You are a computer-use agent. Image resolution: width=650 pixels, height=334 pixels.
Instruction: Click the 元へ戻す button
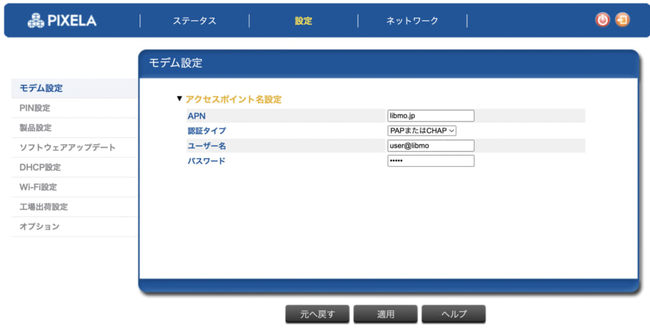click(x=317, y=314)
